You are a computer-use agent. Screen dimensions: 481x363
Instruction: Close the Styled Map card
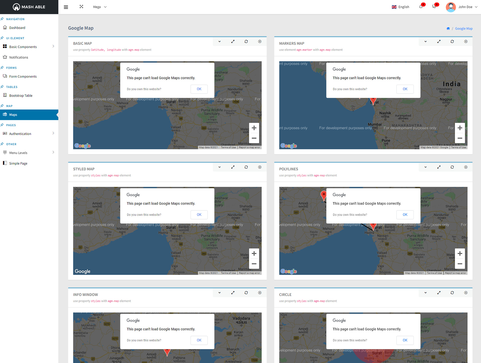coord(260,167)
